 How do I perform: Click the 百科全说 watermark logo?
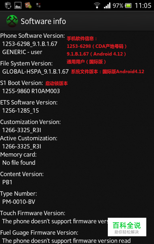coord(127,227)
